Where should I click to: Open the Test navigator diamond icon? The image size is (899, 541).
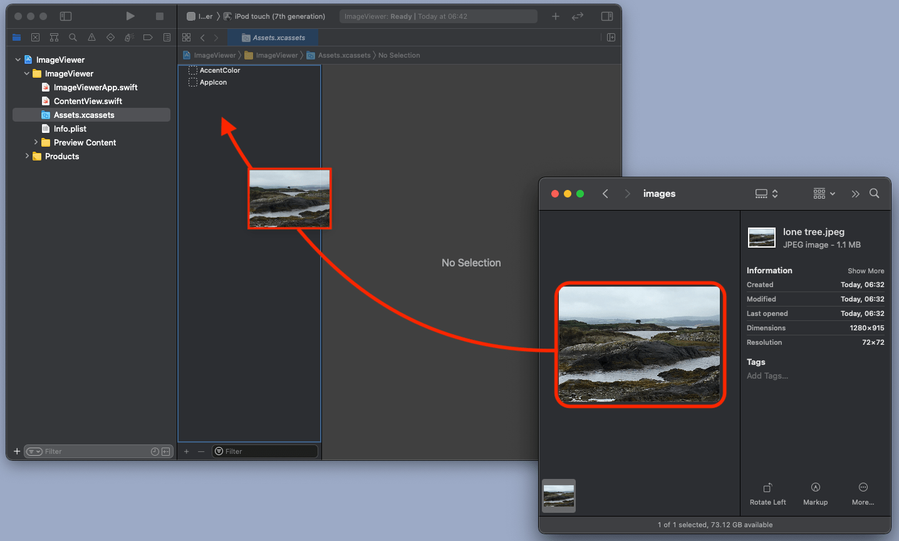pyautogui.click(x=110, y=37)
